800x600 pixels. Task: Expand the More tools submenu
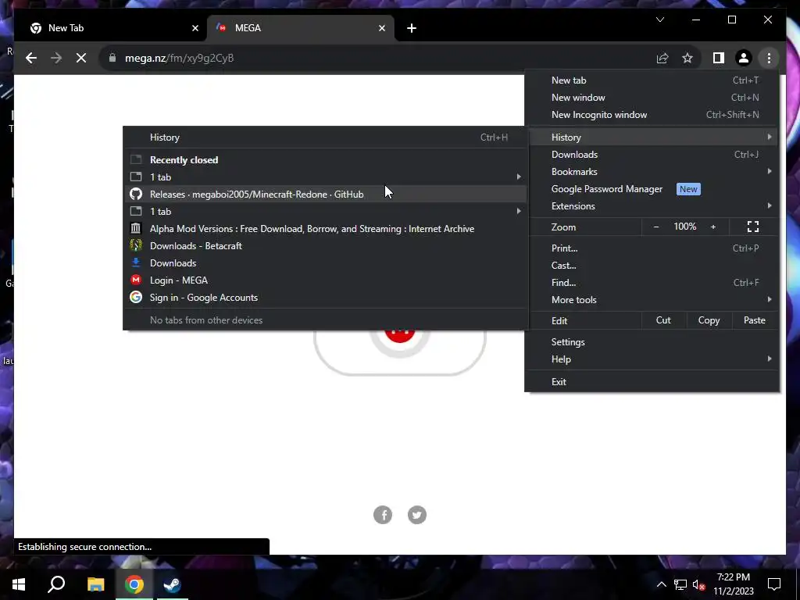coord(652,300)
